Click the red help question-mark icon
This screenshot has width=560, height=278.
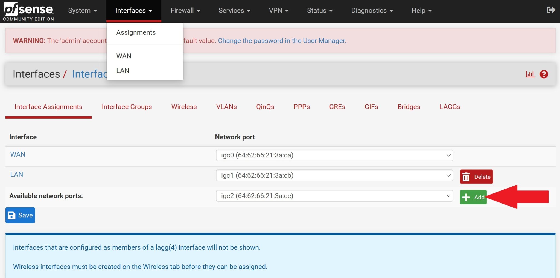[544, 74]
